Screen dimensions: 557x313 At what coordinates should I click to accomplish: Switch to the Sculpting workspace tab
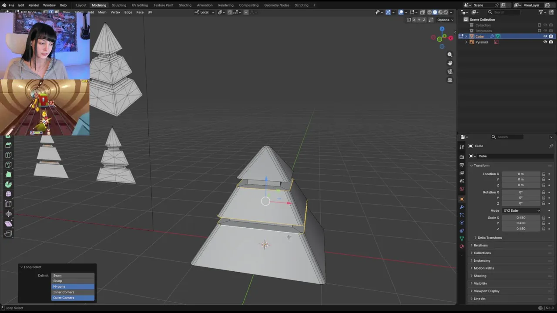tap(119, 5)
